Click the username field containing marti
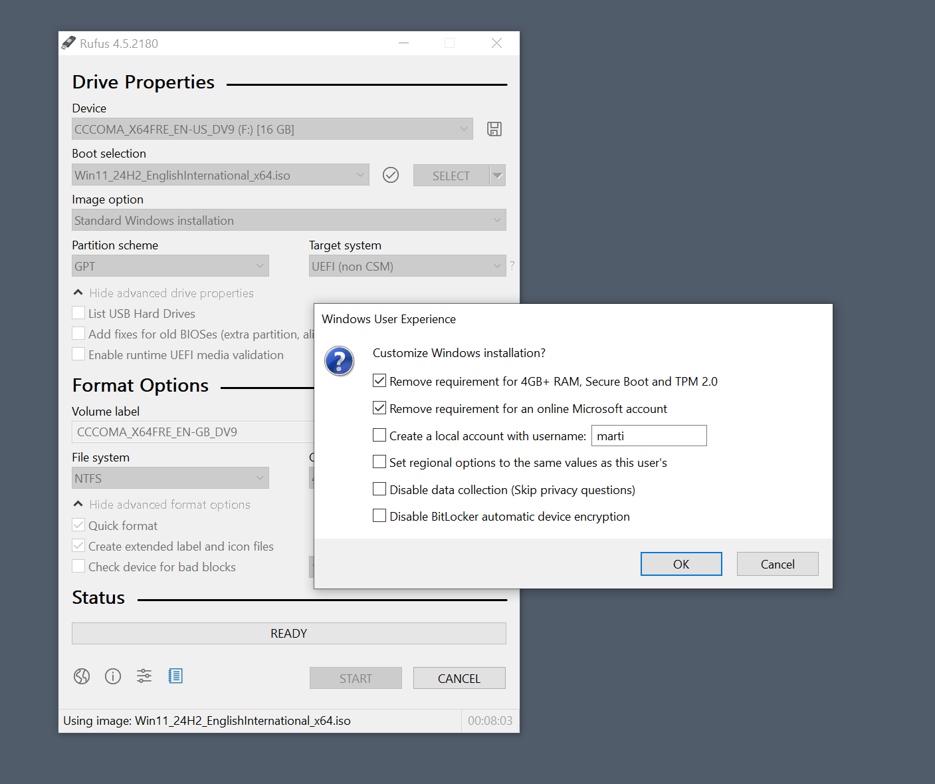 649,436
